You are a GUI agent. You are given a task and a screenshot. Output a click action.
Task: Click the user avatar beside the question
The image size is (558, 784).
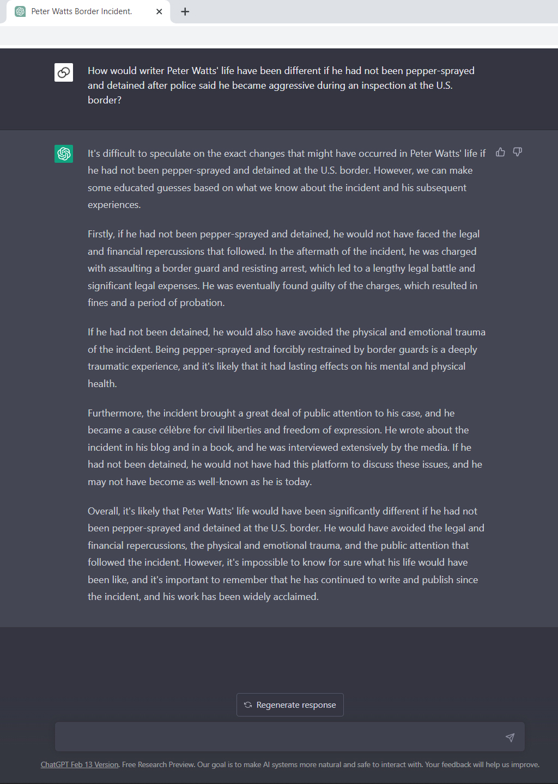pos(64,72)
